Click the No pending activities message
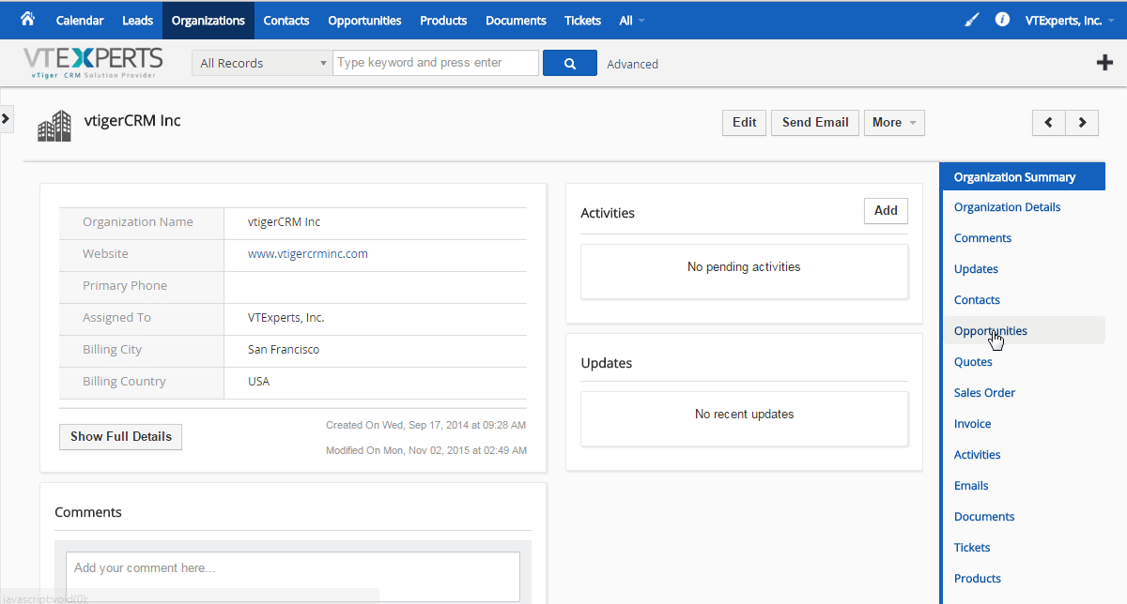 [744, 267]
